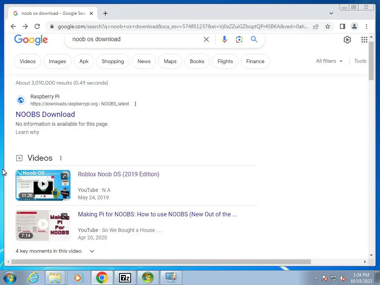Open Google apps grid
Viewport: 380px width, 285px height.
(x=364, y=39)
